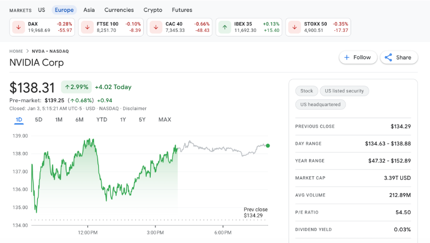Image resolution: width=430 pixels, height=243 pixels.
Task: Click the MARKET CAP value 3.39T USD
Action: tap(397, 178)
